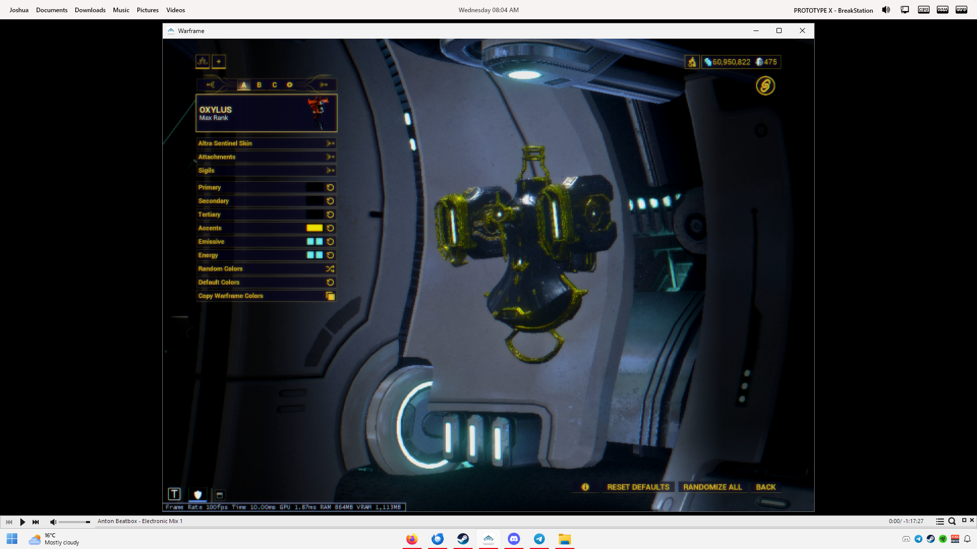Screen dimensions: 977x549
Task: Reset the Secondary color
Action: (x=330, y=201)
